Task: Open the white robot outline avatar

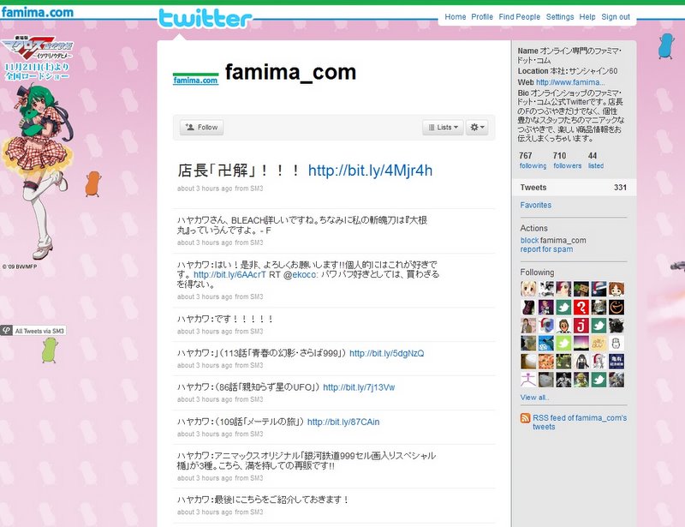Action: (x=616, y=344)
